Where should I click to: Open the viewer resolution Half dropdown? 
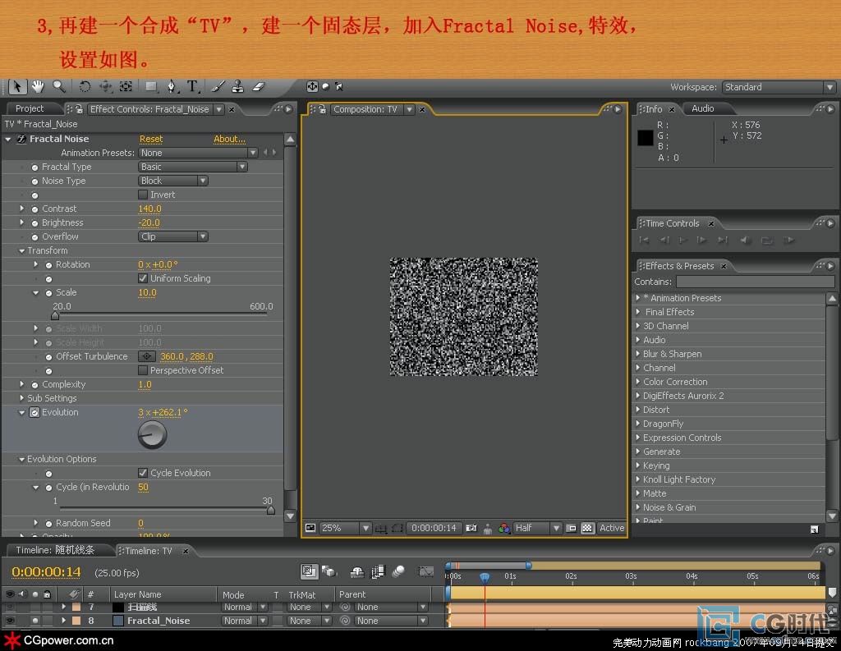[x=537, y=528]
